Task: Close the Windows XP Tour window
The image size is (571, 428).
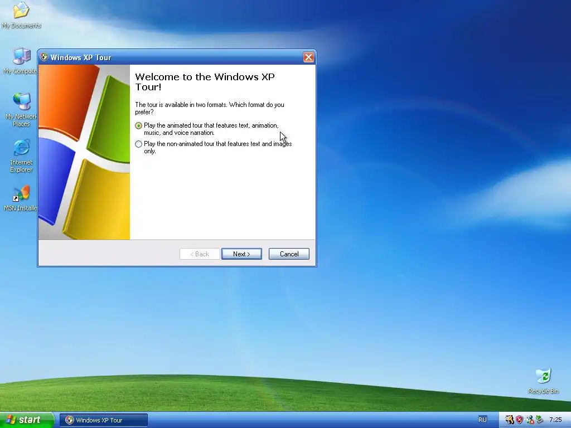Action: click(308, 57)
